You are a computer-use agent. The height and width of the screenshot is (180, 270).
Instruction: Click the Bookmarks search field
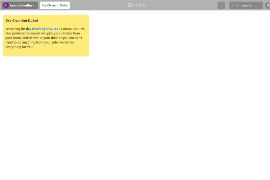[246, 5]
